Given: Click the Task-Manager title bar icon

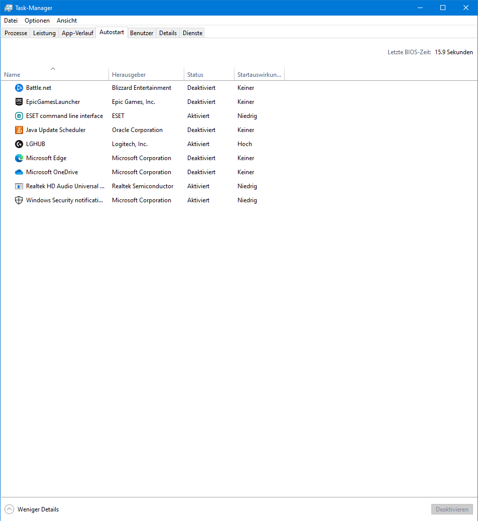Looking at the screenshot, I should (x=9, y=8).
